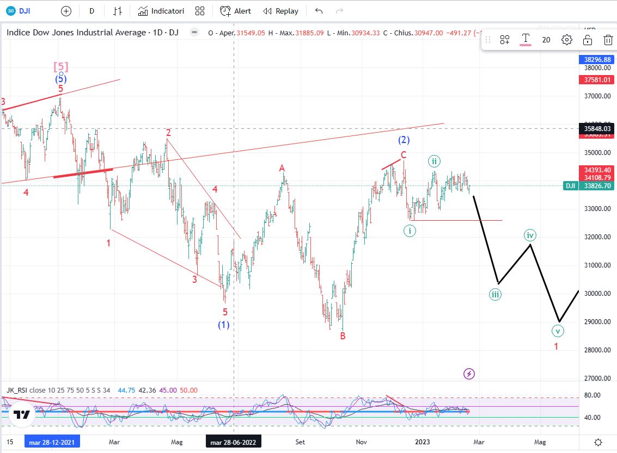Click the plus icon to add a symbol
Viewport: 617px width, 453px height.
[x=66, y=11]
